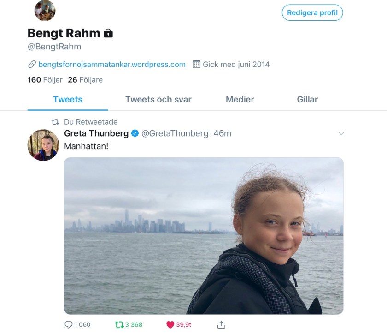387x335 pixels.
Task: Undo the retweet via green retweet icon
Action: (x=119, y=324)
